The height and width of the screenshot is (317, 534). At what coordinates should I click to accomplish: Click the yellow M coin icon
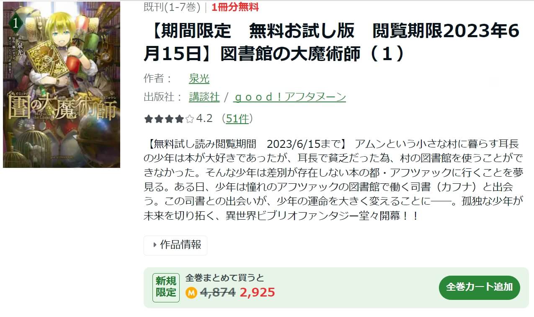click(x=191, y=292)
